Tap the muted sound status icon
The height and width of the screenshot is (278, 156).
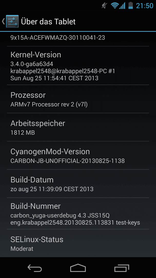click(104, 6)
